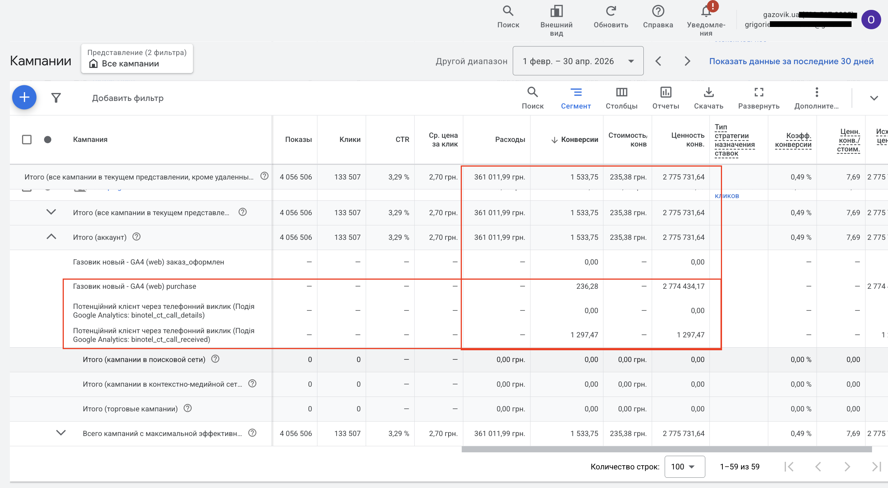
Task: Select the binotel_ct_call_details conversion row
Action: click(x=164, y=310)
